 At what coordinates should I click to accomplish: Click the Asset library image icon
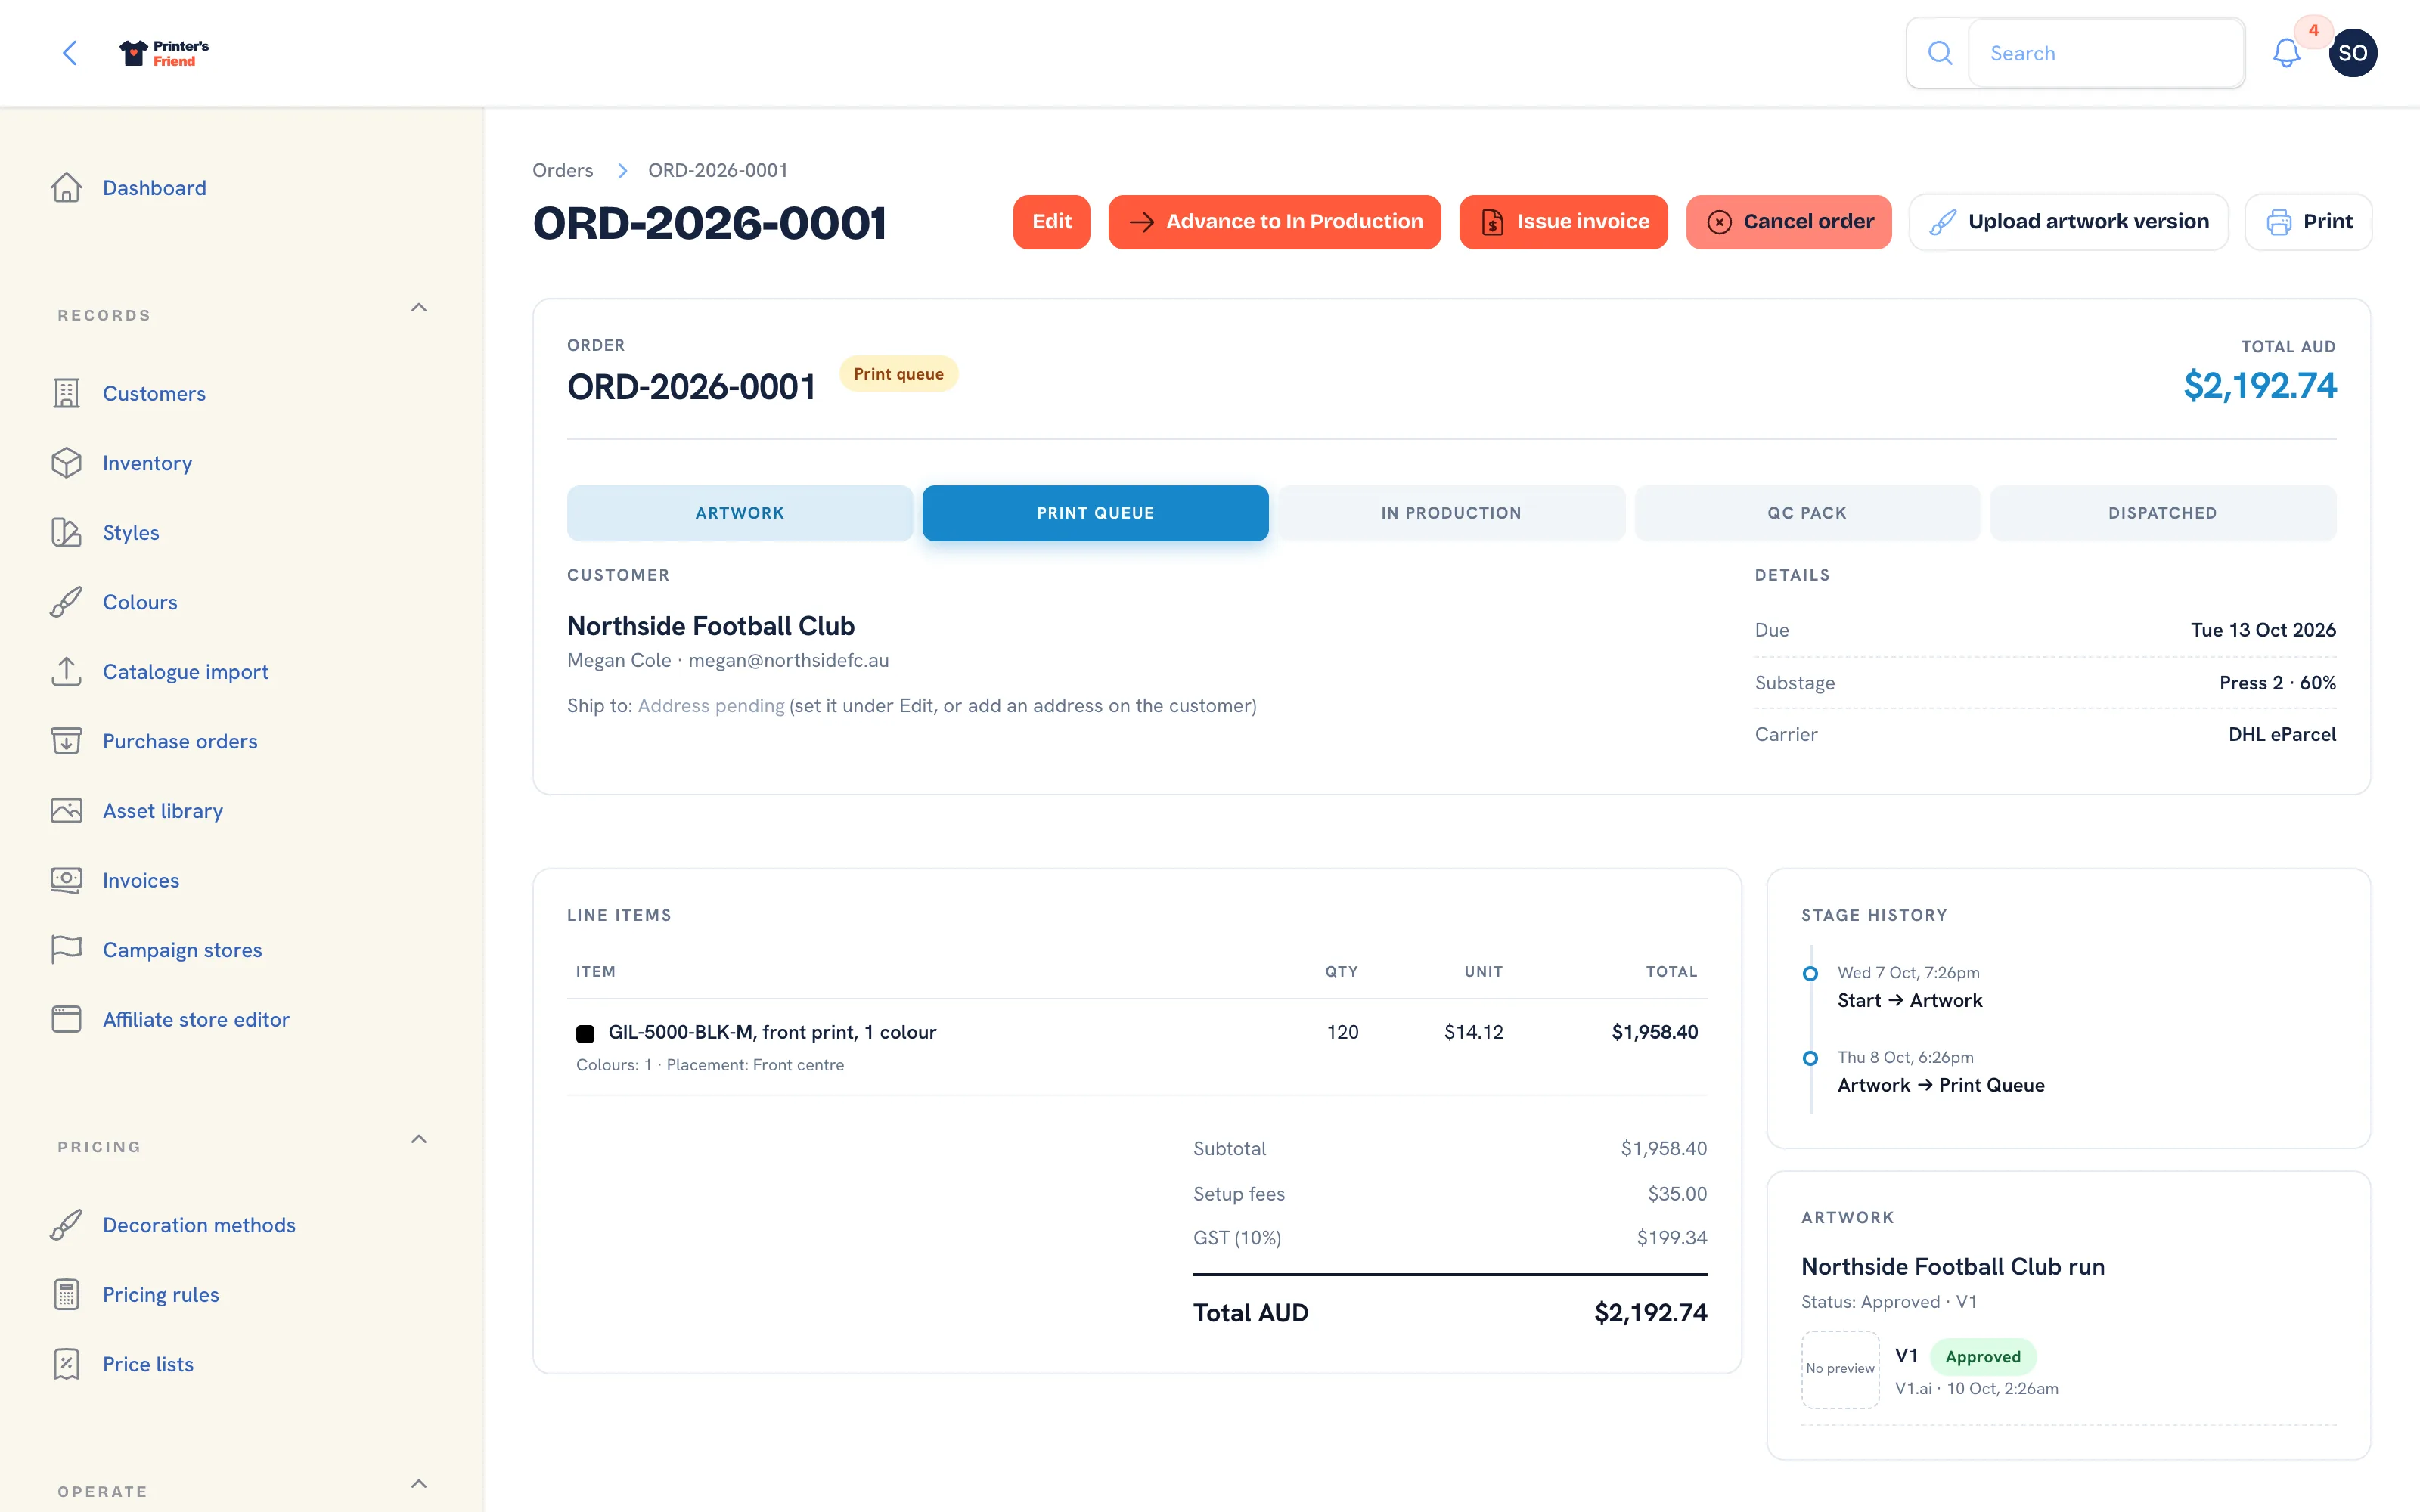[x=67, y=810]
